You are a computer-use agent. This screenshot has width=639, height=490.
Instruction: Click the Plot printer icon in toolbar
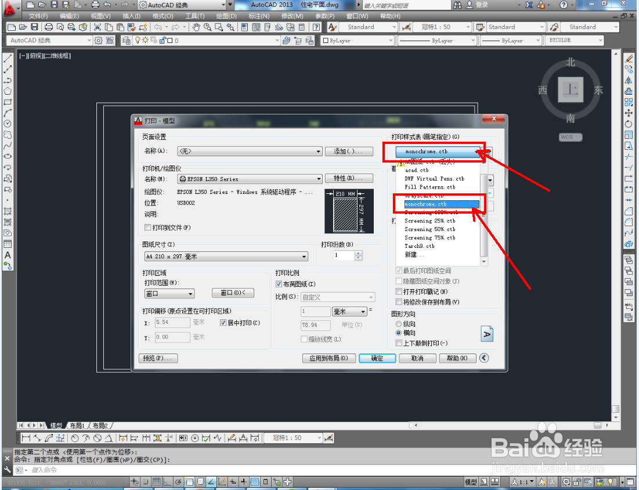coord(49,27)
